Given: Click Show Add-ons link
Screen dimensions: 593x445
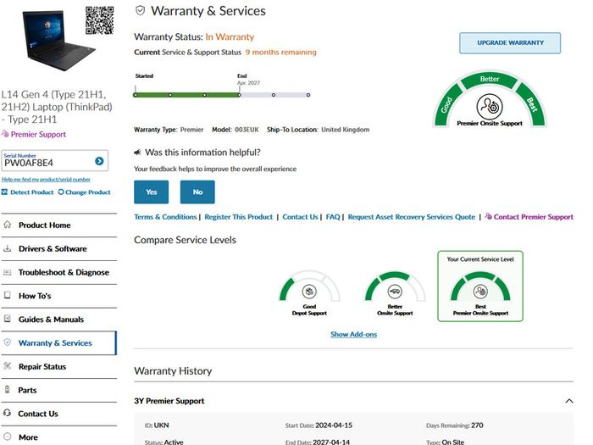Looking at the screenshot, I should 353,334.
